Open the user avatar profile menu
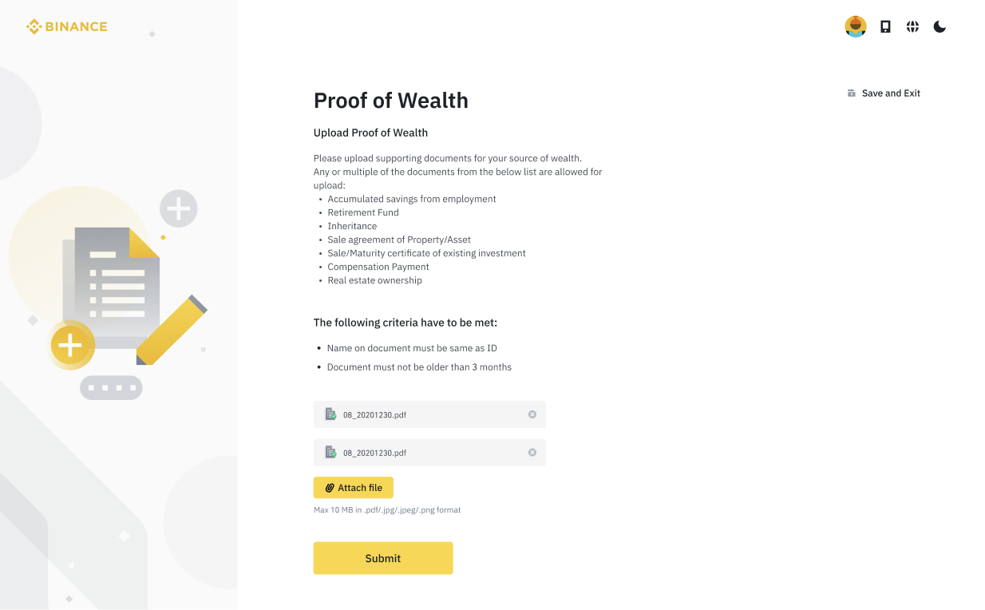The image size is (985, 610). [x=855, y=26]
